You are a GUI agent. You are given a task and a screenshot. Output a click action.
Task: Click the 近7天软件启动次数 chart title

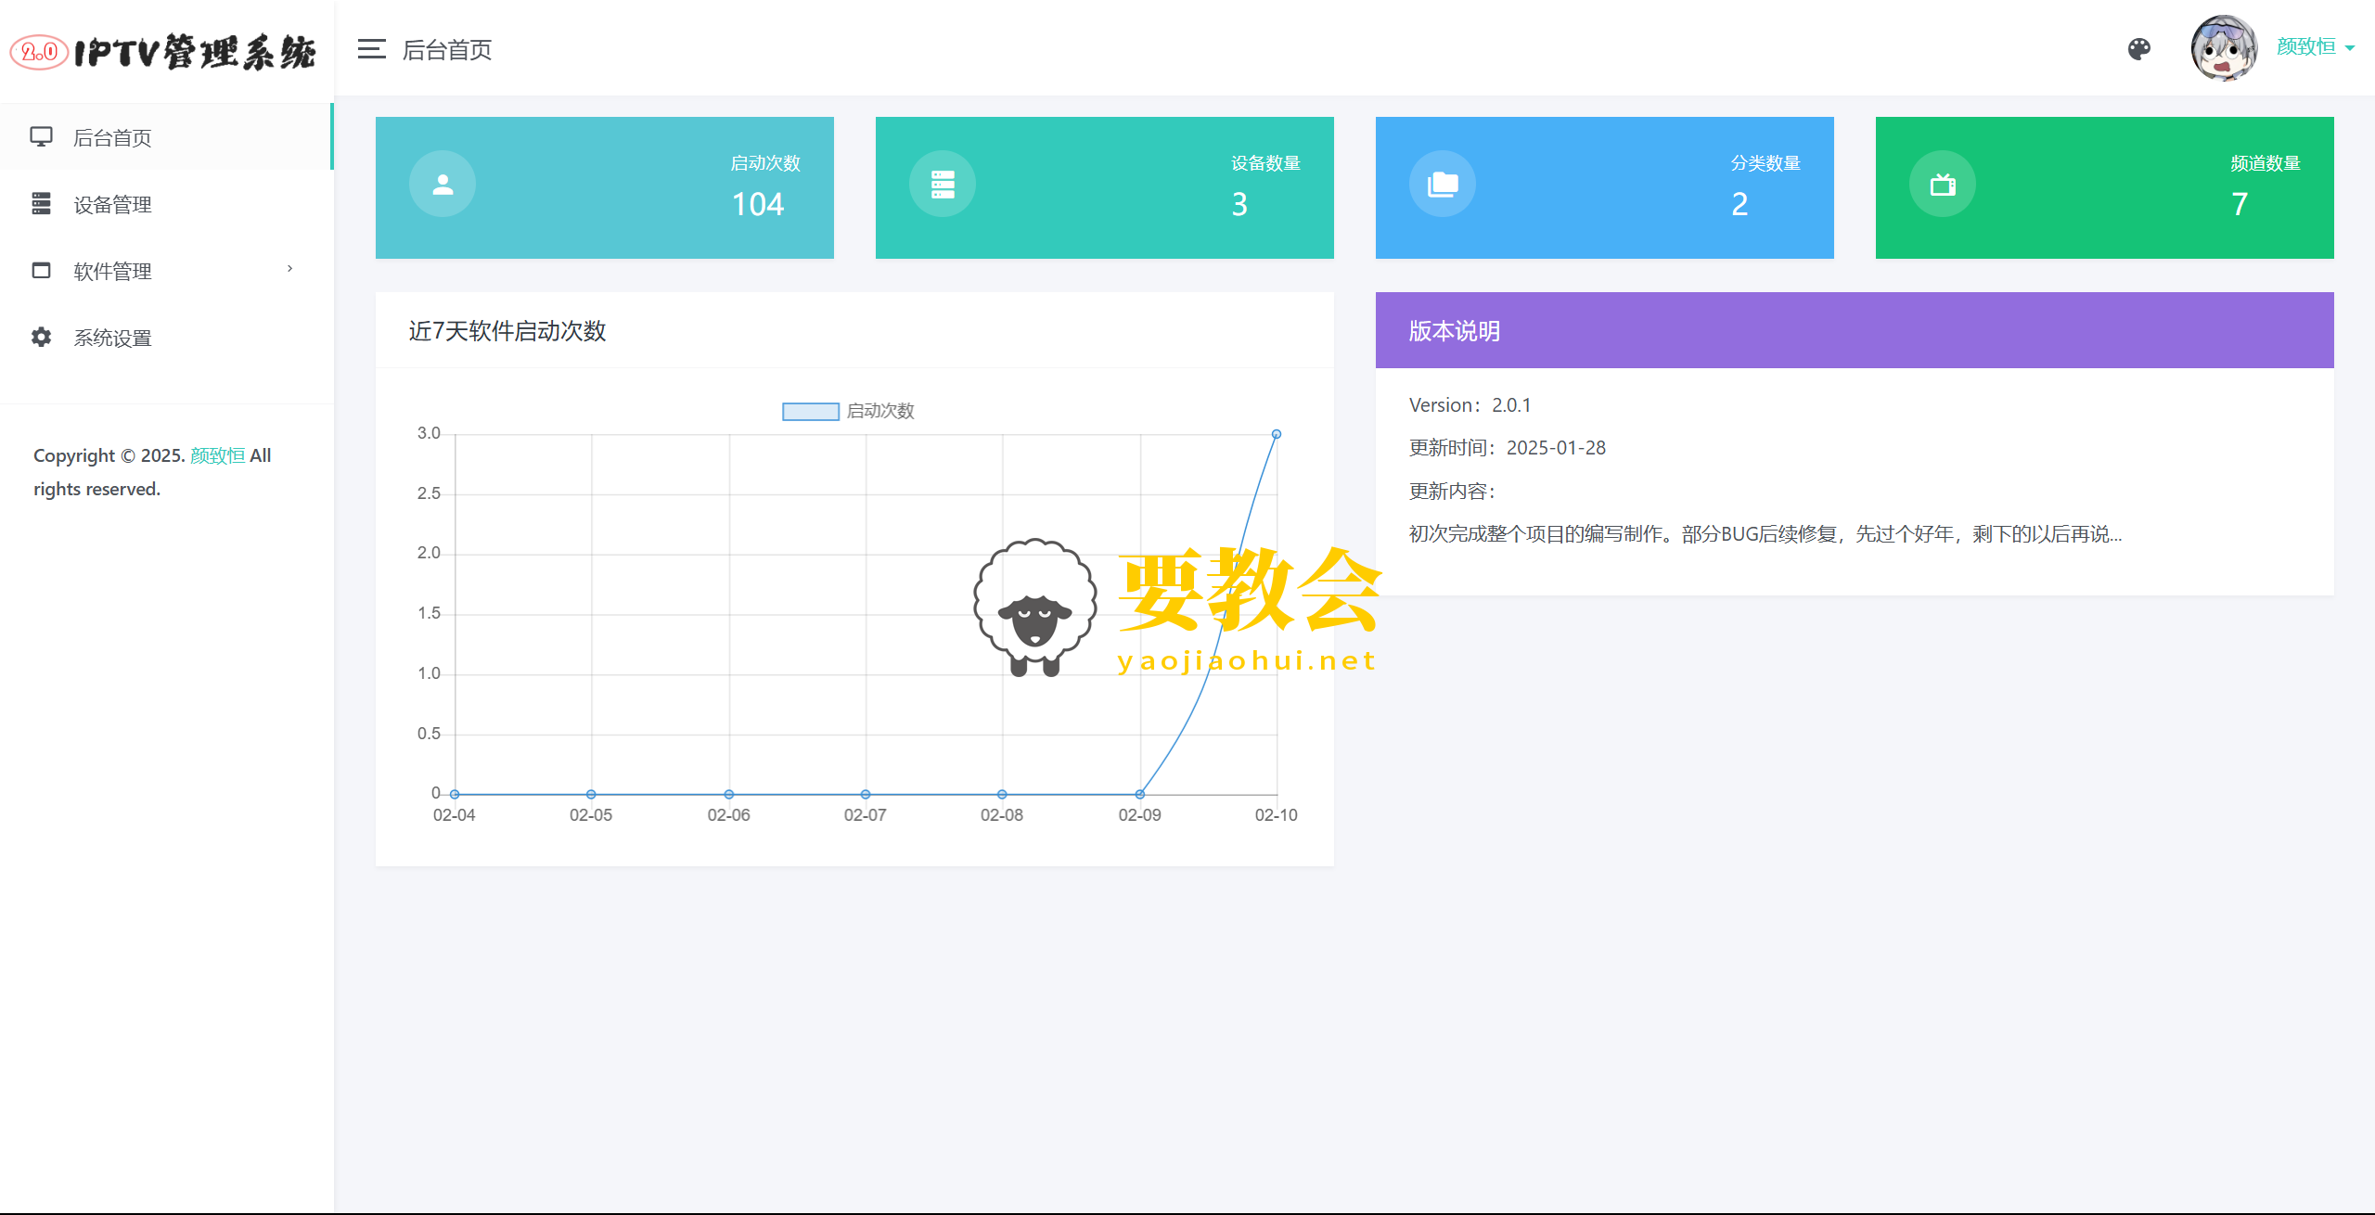point(507,331)
